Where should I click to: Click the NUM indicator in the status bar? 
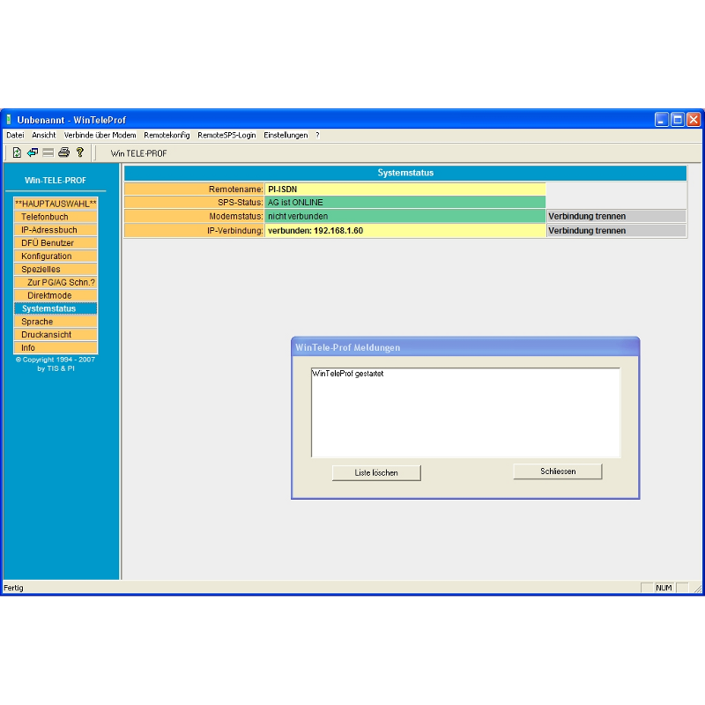(664, 588)
